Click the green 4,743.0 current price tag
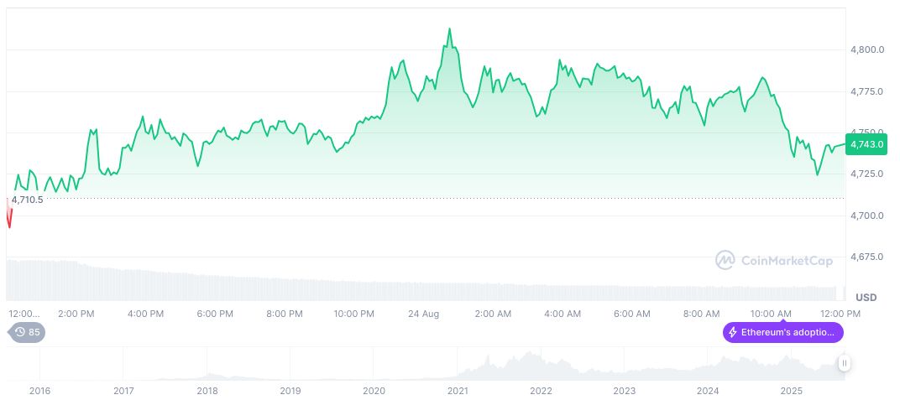 tap(866, 144)
